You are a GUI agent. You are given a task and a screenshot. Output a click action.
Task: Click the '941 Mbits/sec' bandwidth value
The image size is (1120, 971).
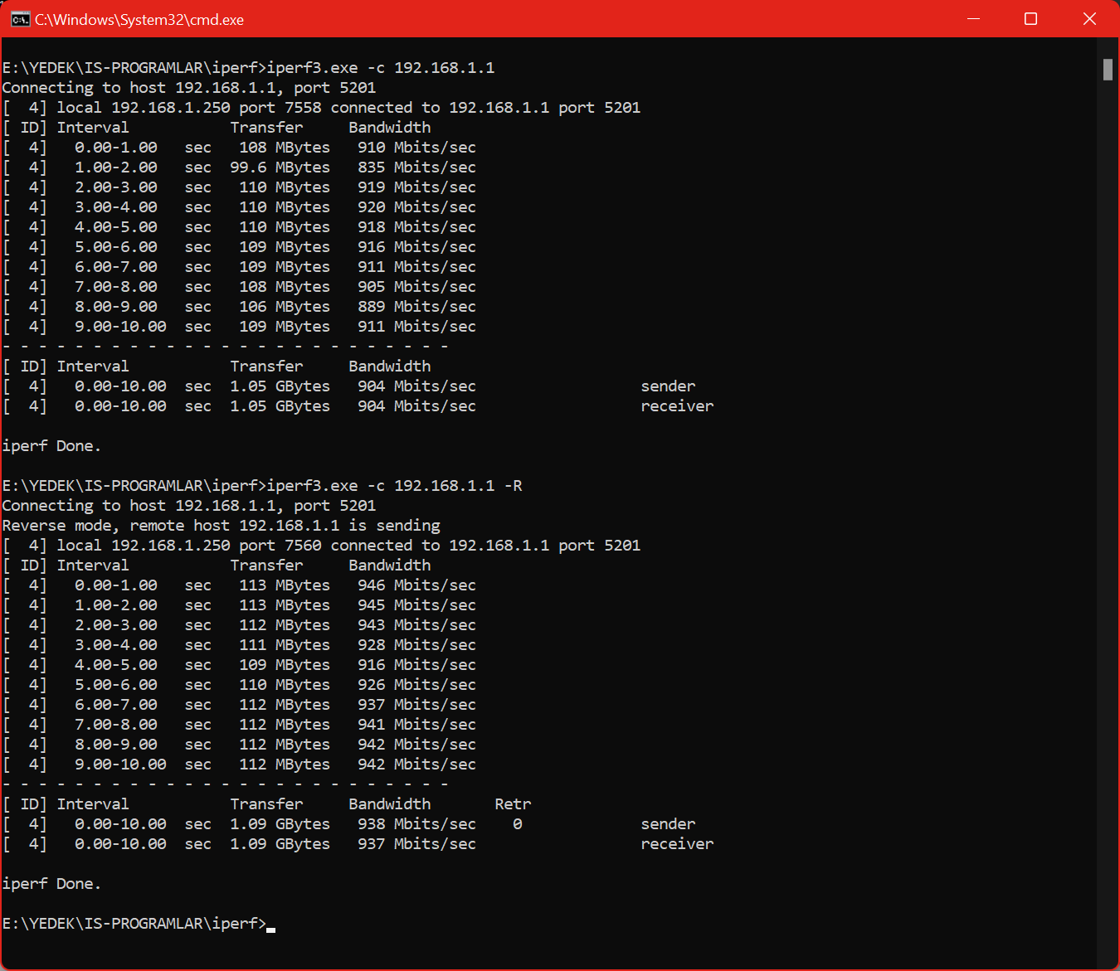[417, 725]
